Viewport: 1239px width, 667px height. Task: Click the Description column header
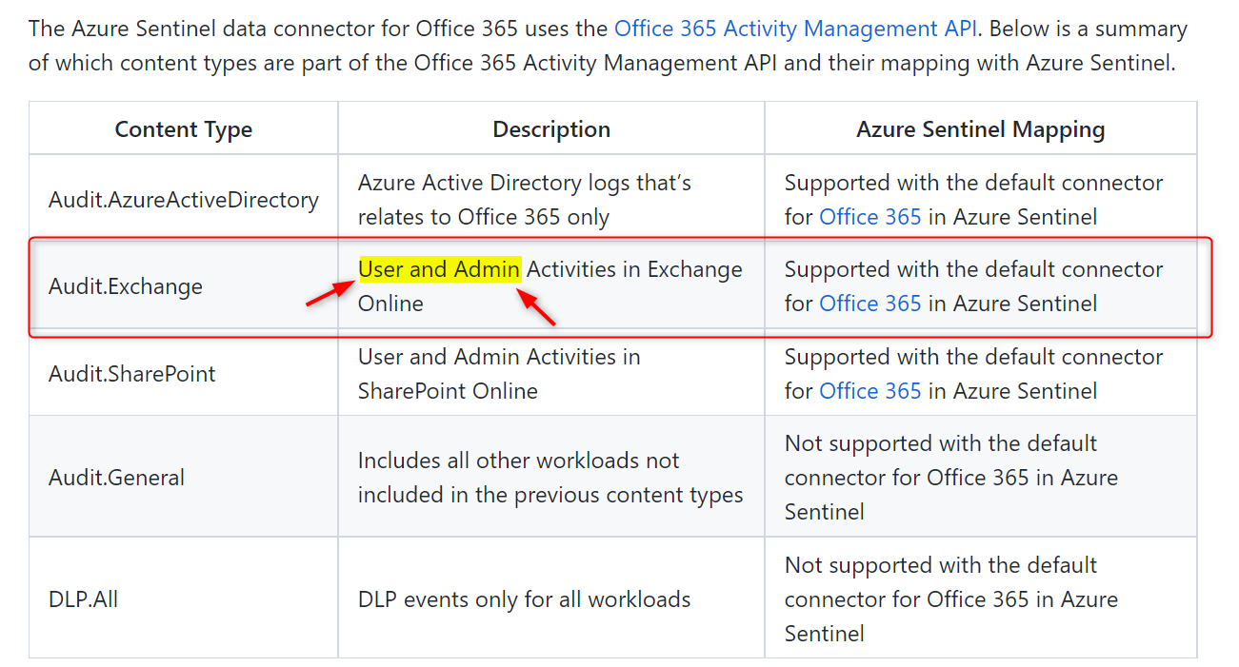pyautogui.click(x=550, y=128)
